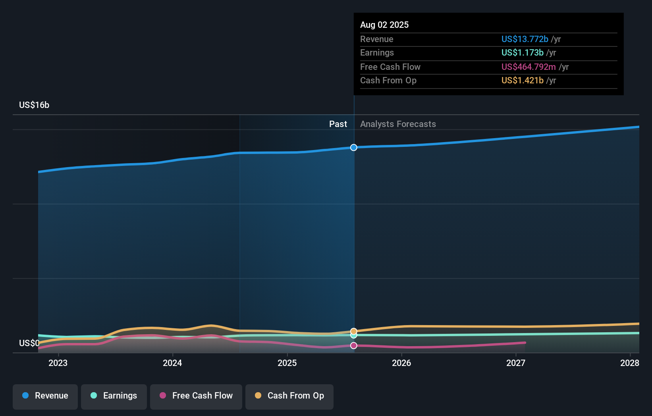Toggle the Cash From Op legend button
This screenshot has width=652, height=416.
pyautogui.click(x=289, y=397)
